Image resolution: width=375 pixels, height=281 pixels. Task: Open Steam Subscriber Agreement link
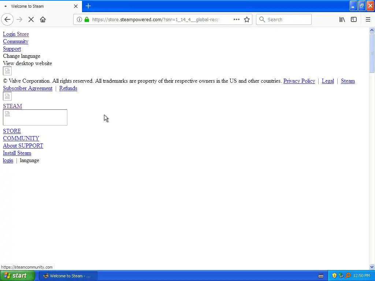28,88
